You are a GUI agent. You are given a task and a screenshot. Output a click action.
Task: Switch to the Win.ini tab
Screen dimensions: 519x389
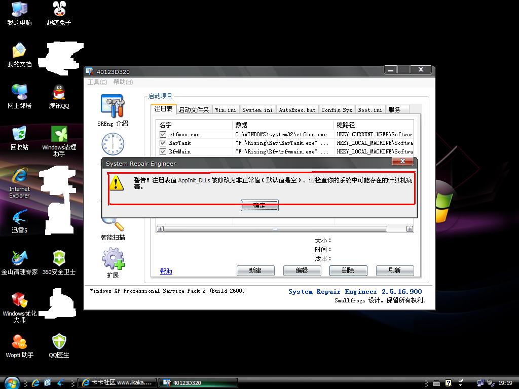[226, 110]
